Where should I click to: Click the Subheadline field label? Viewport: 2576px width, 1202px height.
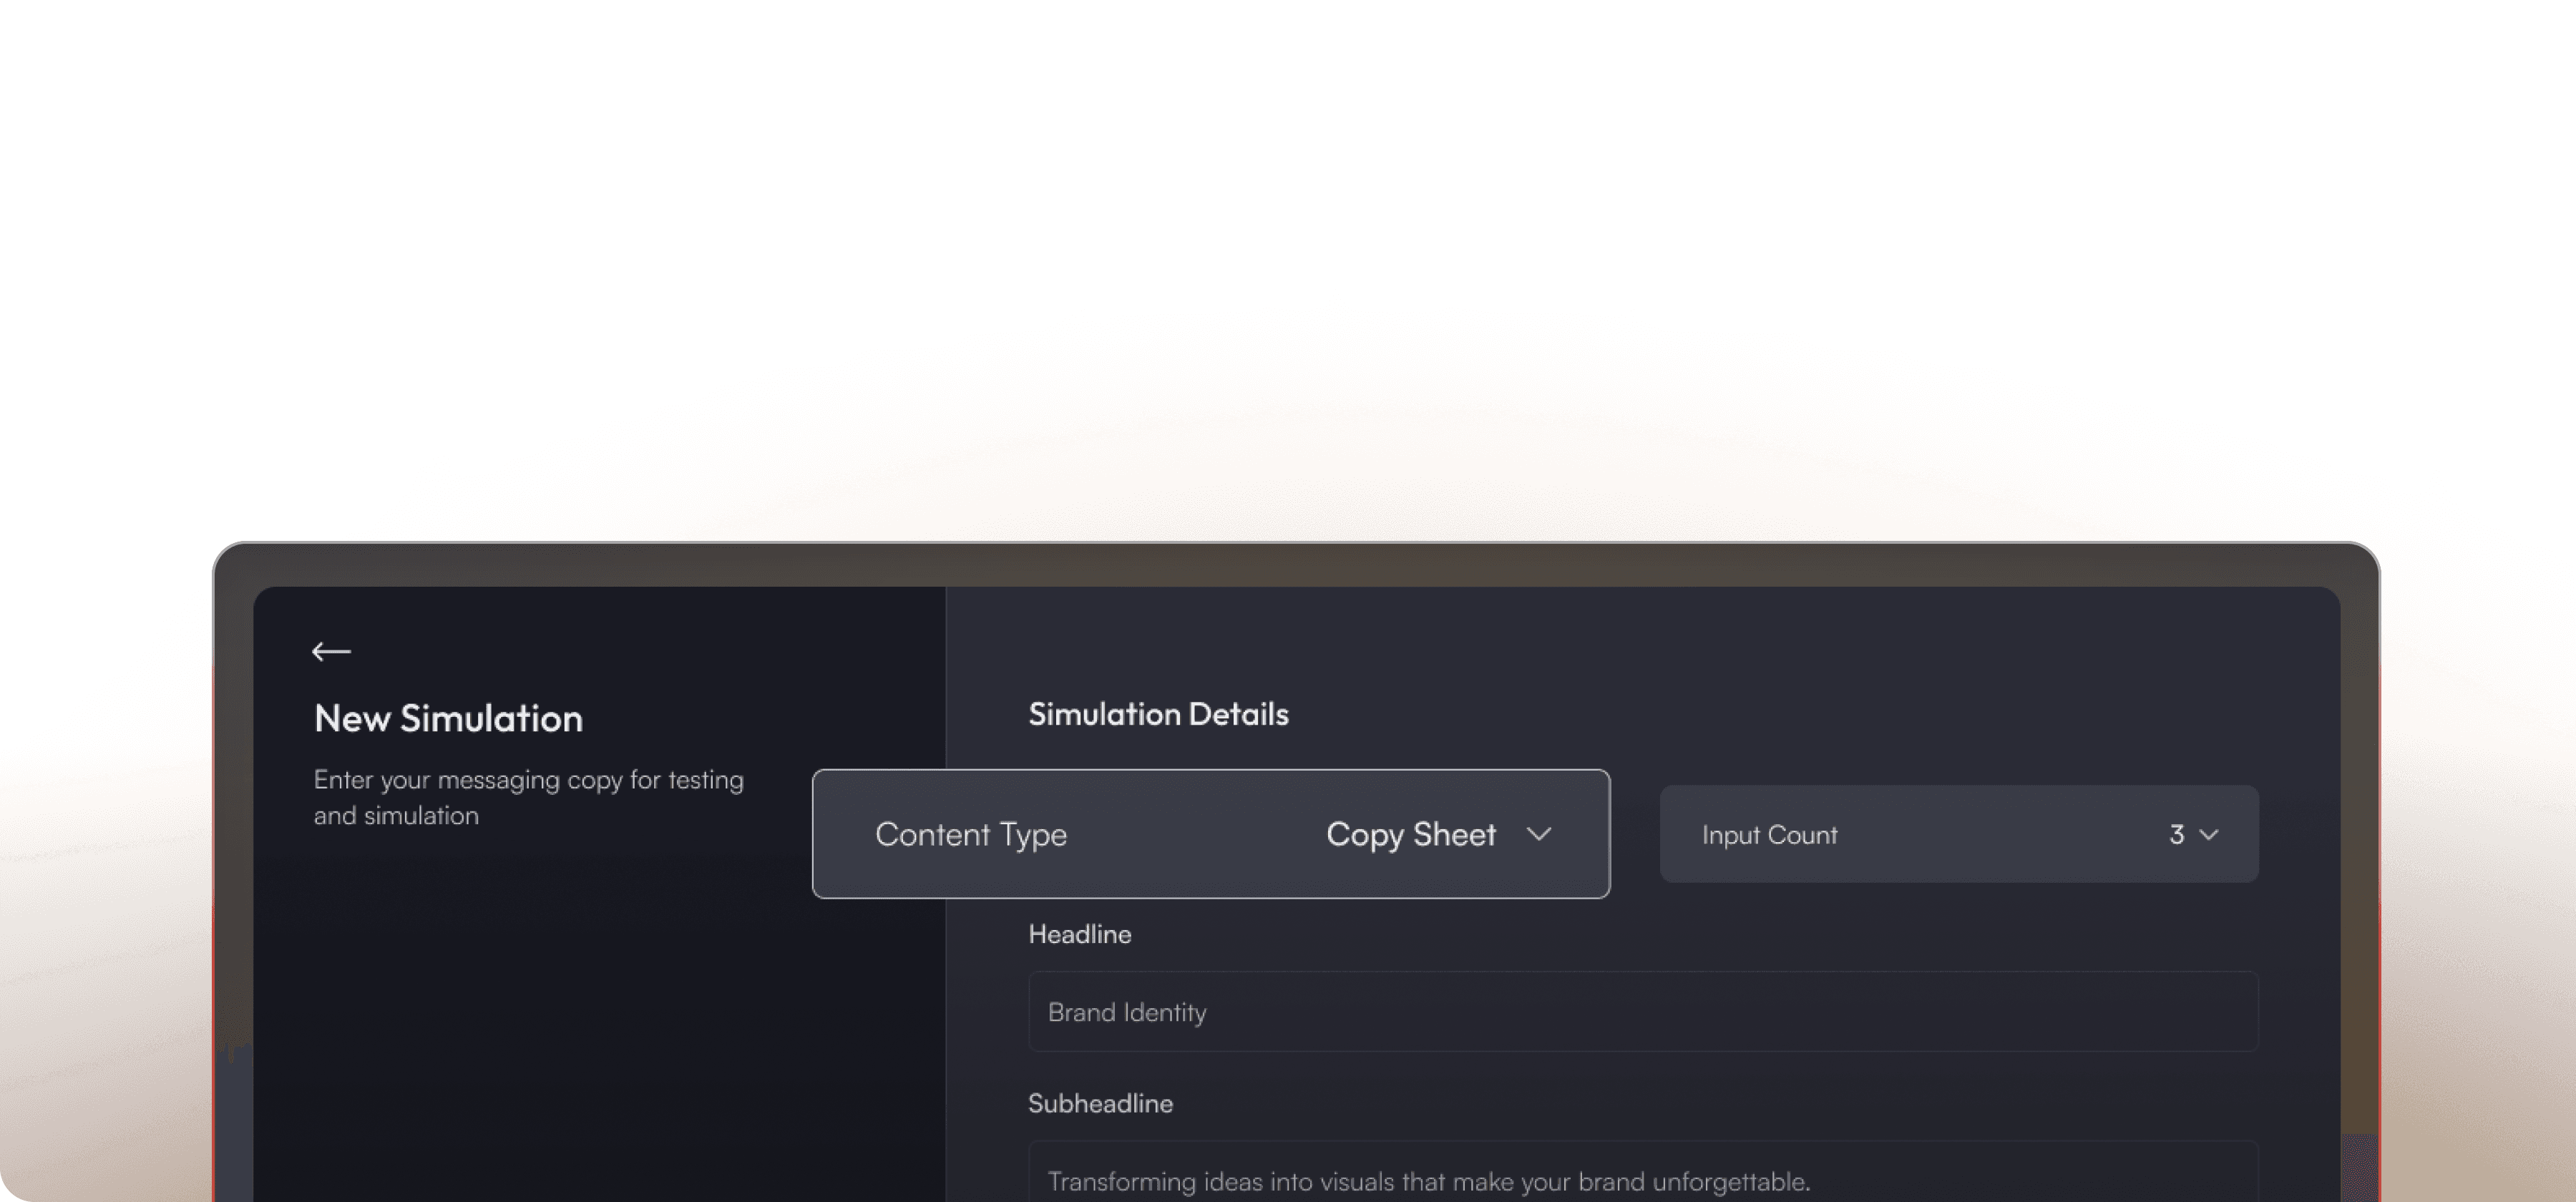1100,1103
